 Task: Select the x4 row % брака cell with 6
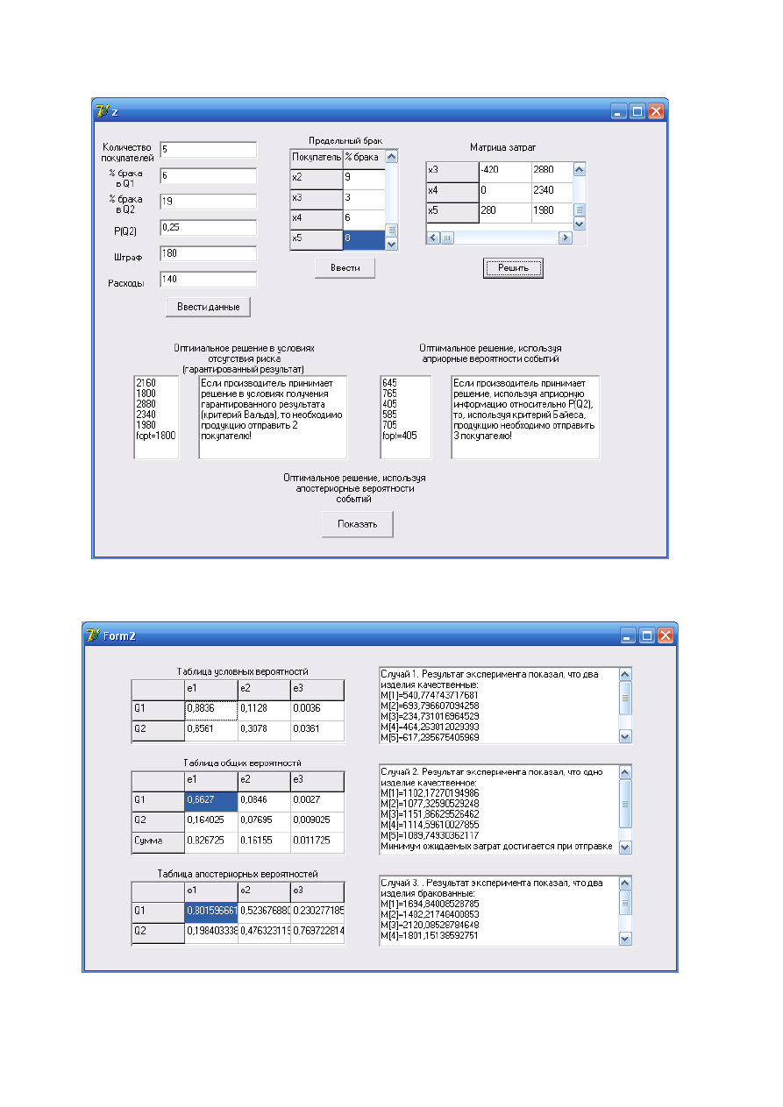click(x=363, y=220)
